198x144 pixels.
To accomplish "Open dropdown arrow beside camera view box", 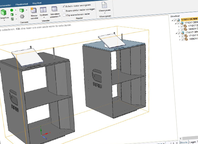I will point(26,10).
